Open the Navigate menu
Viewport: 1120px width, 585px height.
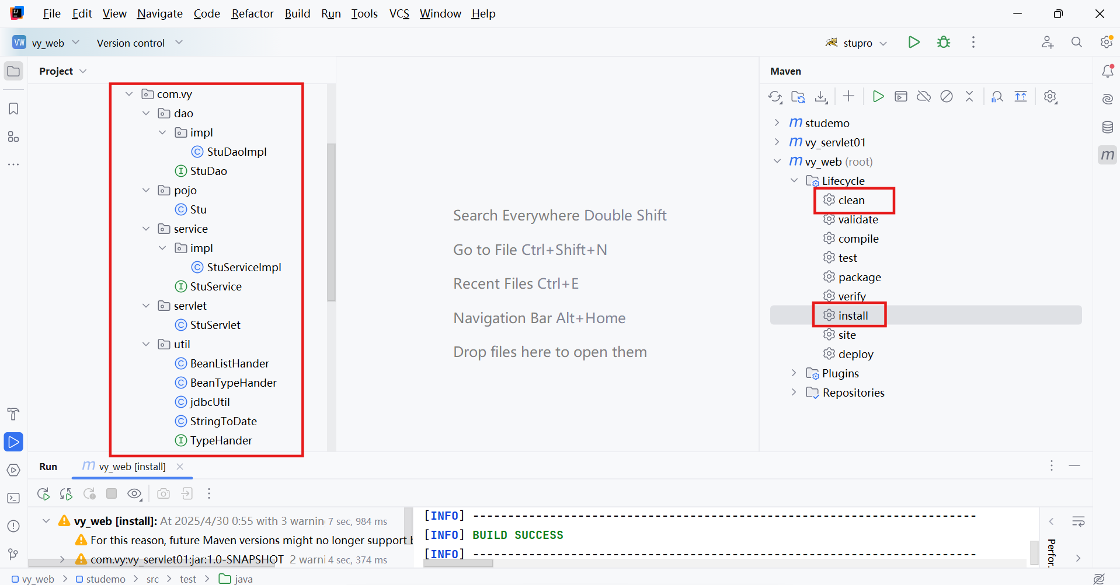click(x=160, y=13)
